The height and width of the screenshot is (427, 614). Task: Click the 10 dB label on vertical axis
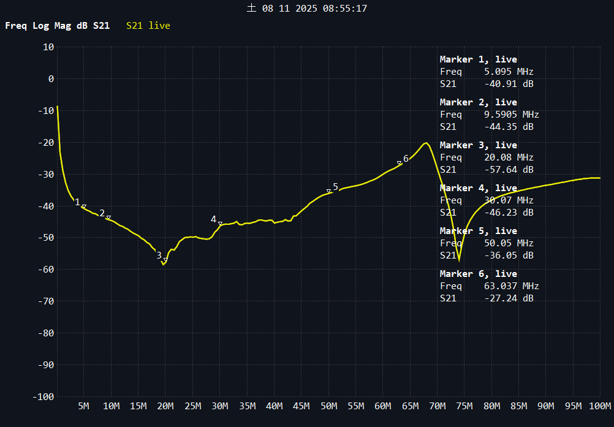pos(48,47)
